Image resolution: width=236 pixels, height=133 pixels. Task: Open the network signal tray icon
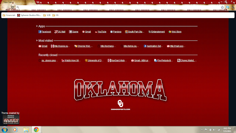coord(219,130)
